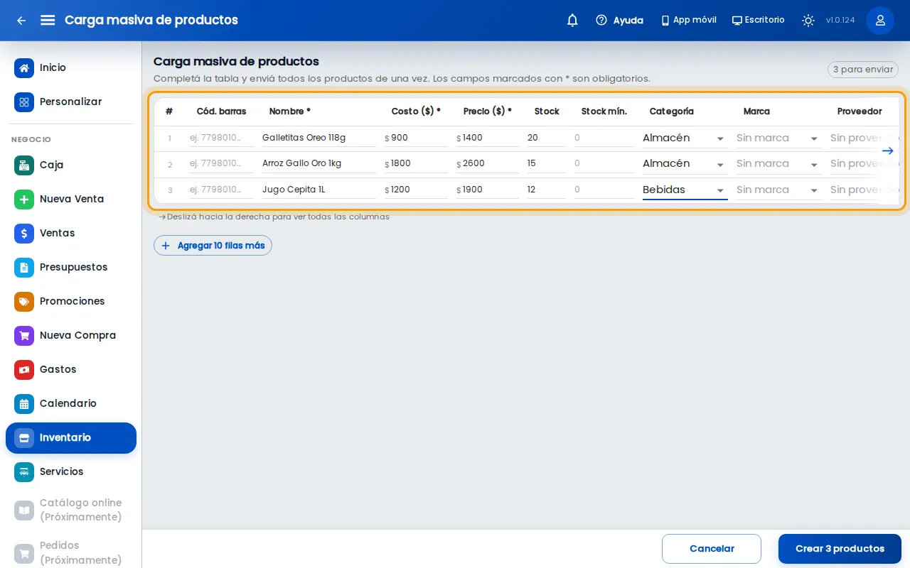Screen dimensions: 910x568
Task: Open Ayuda help link
Action: coord(619,21)
